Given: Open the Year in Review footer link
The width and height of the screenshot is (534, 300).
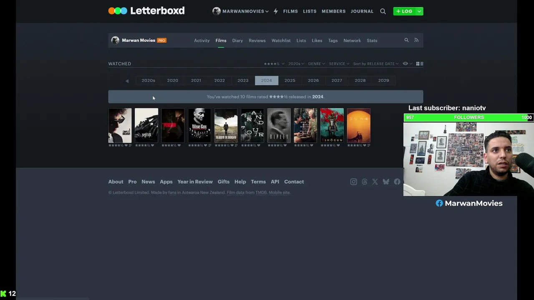Looking at the screenshot, I should coord(195,182).
